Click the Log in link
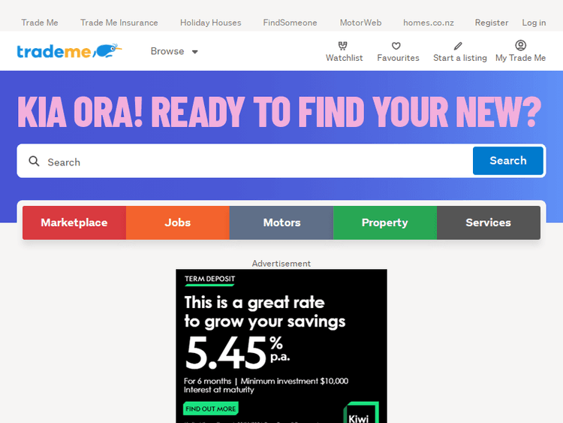The image size is (563, 423). 534,23
